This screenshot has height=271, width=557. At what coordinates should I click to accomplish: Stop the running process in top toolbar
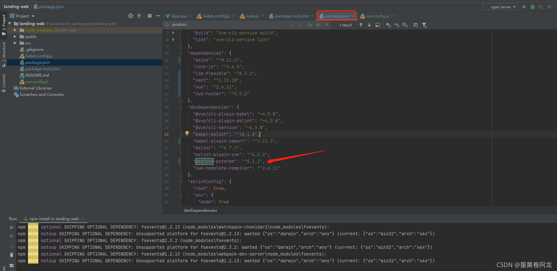549,7
